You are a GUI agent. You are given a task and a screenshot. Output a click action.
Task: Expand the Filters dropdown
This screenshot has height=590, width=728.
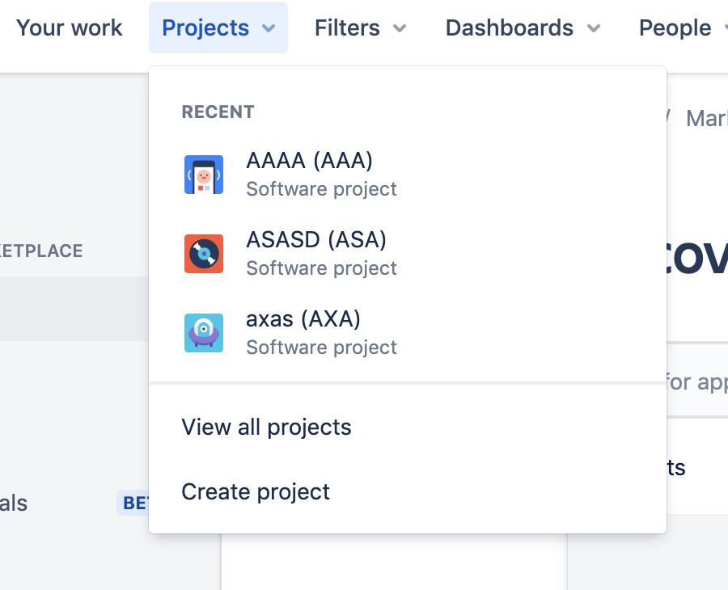point(360,27)
